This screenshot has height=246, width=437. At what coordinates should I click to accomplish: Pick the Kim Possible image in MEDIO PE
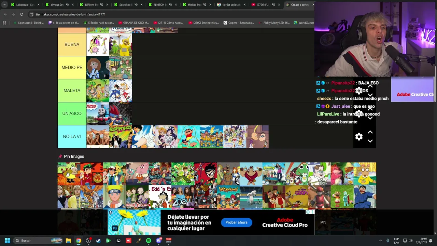click(98, 68)
